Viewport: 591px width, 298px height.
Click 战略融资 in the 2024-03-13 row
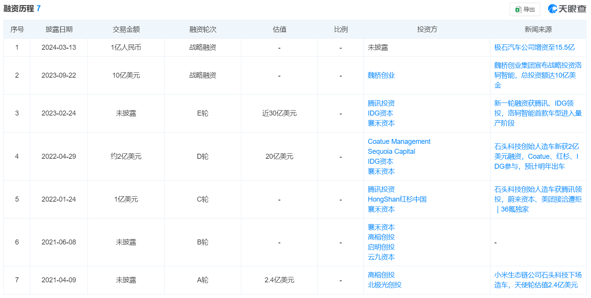[x=202, y=48]
